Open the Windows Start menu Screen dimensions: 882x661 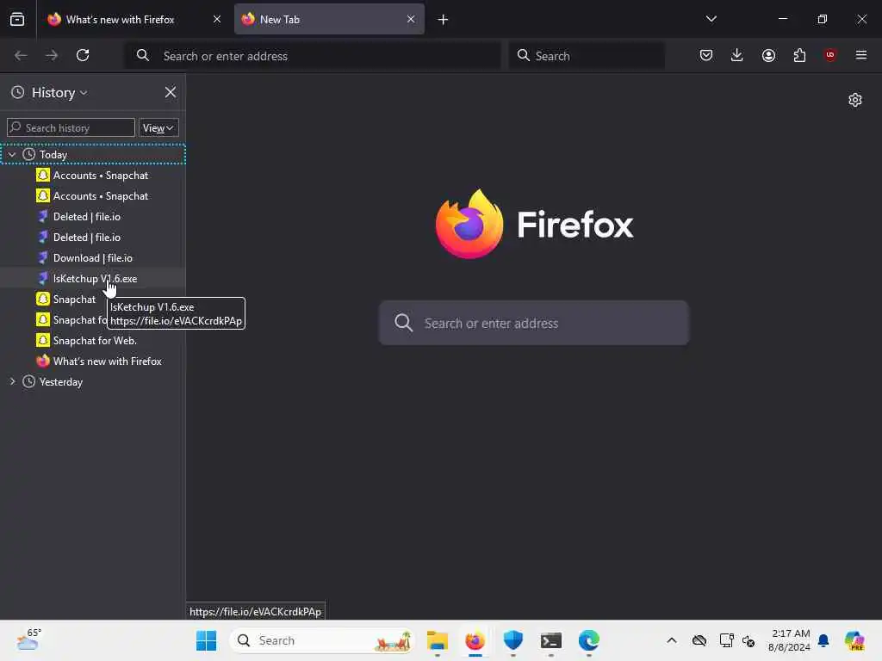tap(206, 640)
